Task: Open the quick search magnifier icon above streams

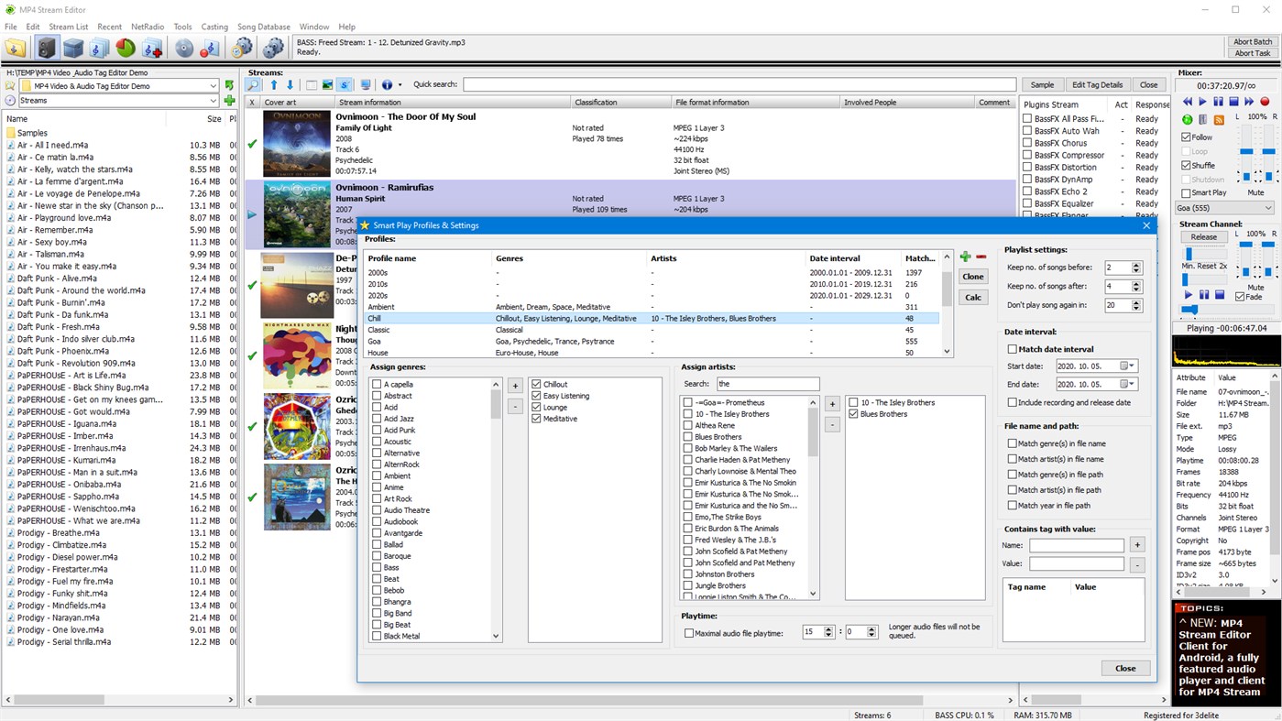Action: click(253, 84)
